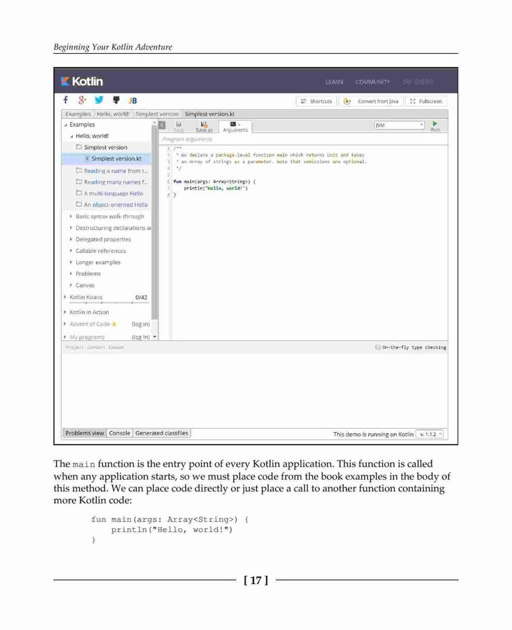The height and width of the screenshot is (630, 512).
Task: Open An object-oriented Hello example
Action: coord(116,205)
